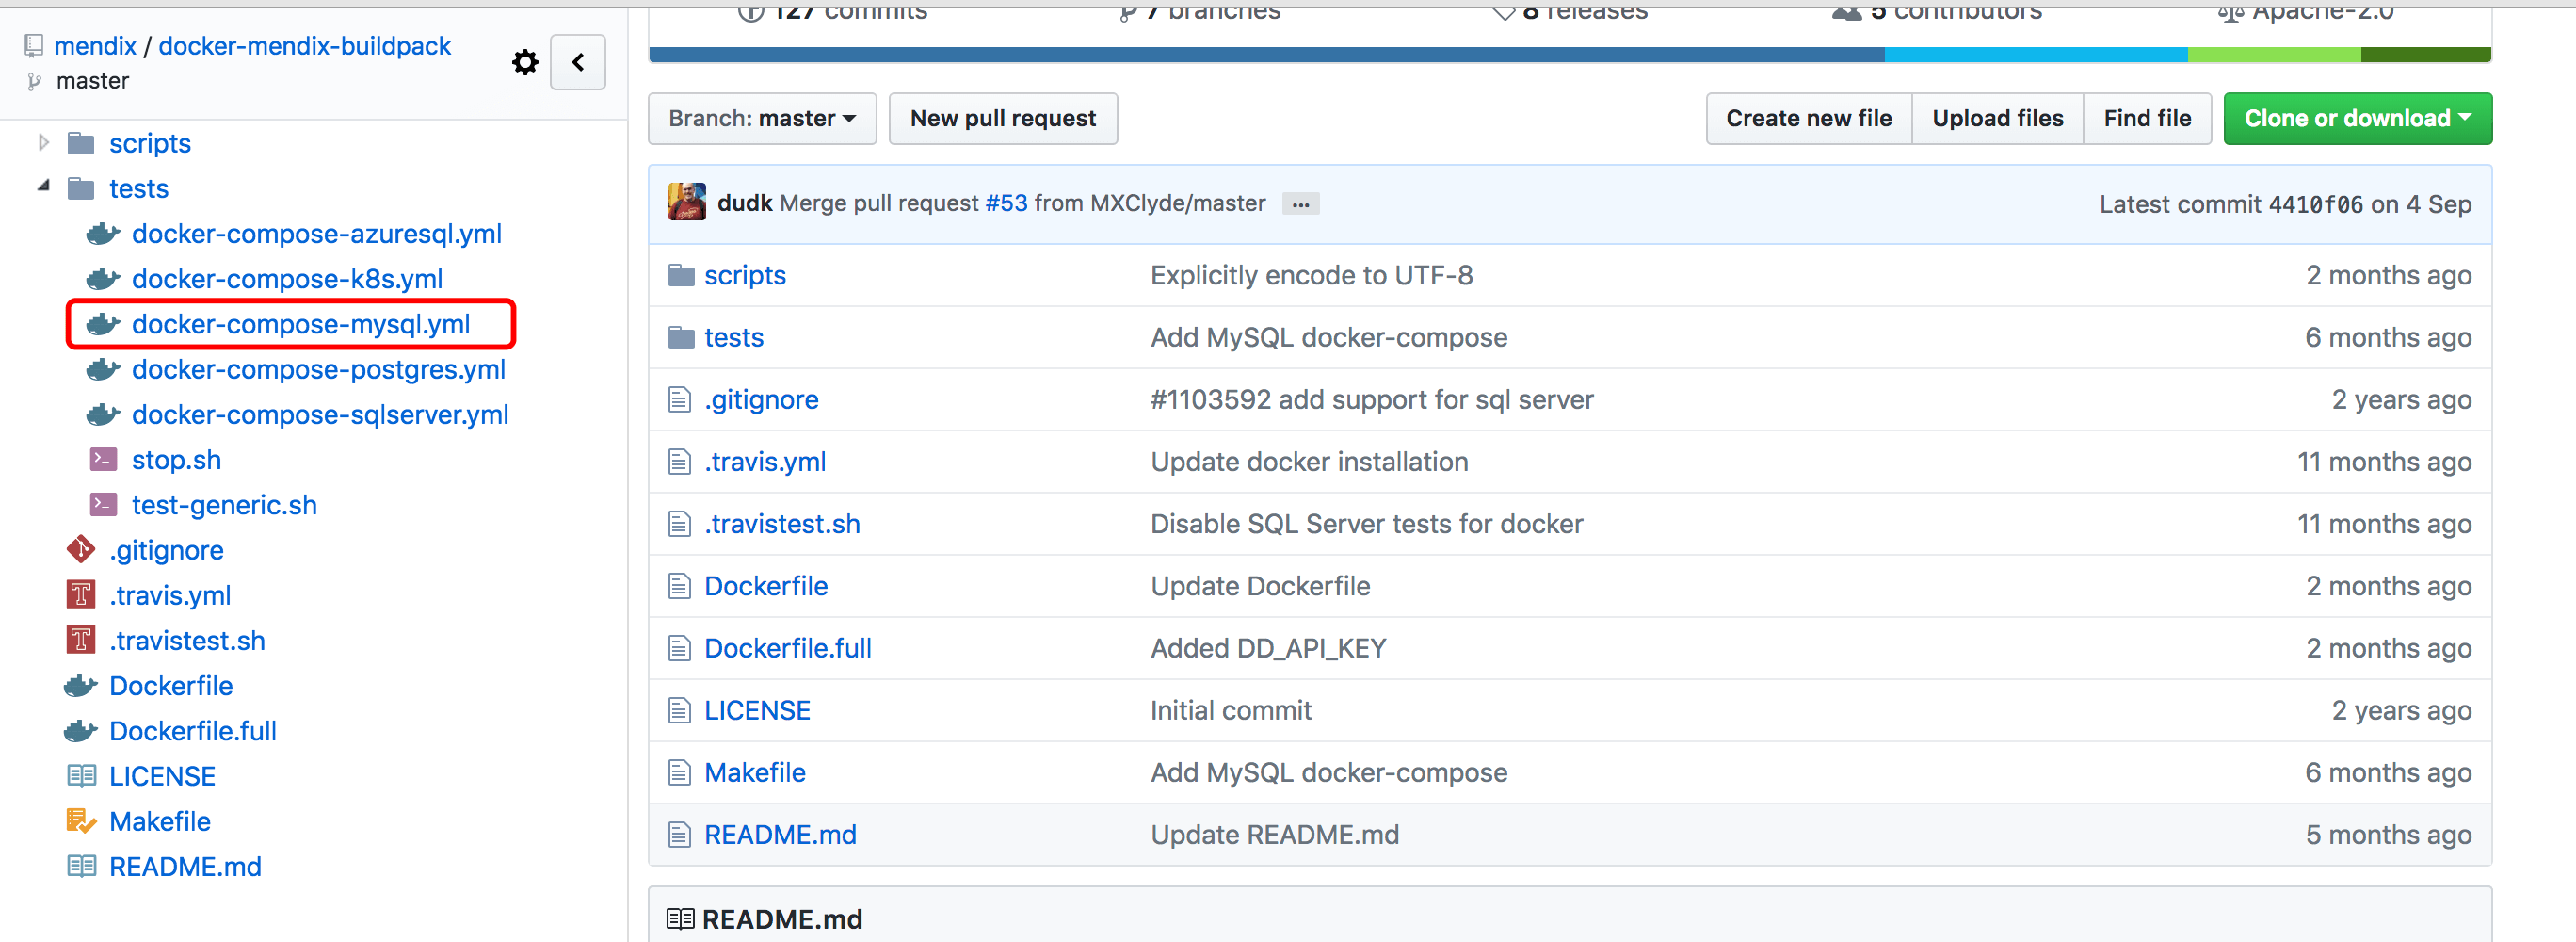Open pull request #53 link

[x=1006, y=203]
